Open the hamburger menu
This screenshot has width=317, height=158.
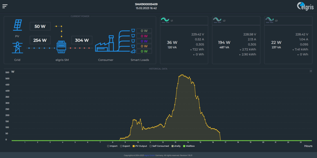tap(5, 6)
